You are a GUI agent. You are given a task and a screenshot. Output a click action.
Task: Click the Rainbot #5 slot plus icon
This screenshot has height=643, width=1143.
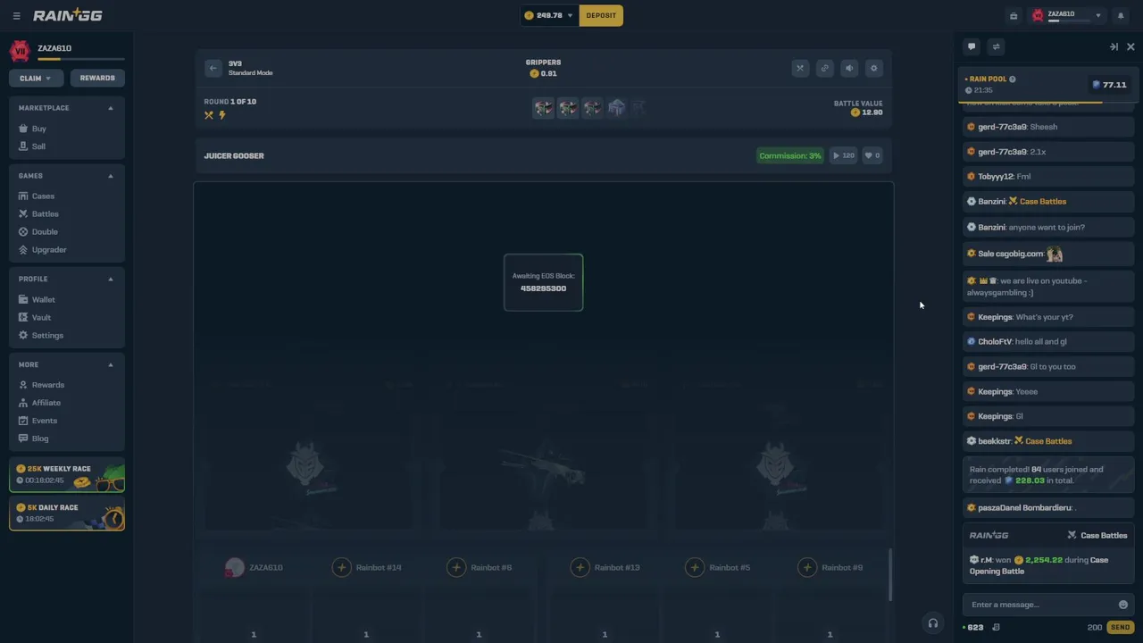pos(694,568)
